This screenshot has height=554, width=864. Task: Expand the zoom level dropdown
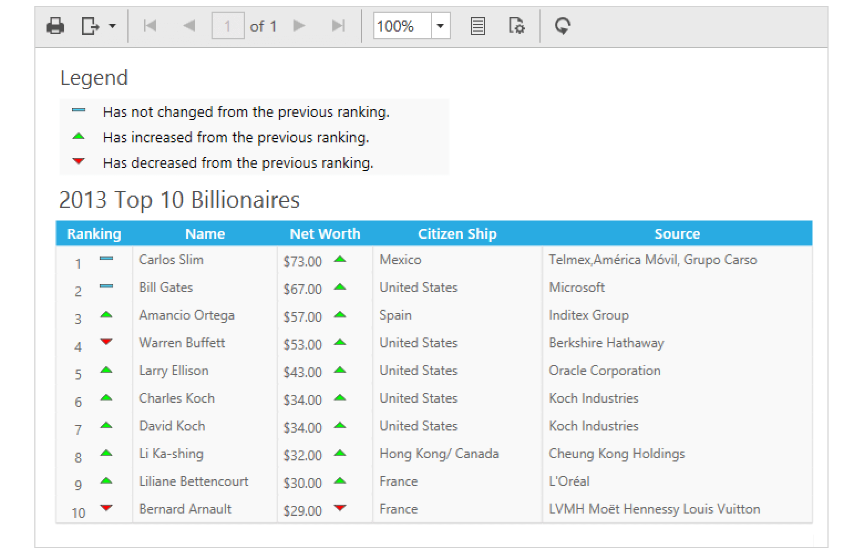tap(441, 26)
